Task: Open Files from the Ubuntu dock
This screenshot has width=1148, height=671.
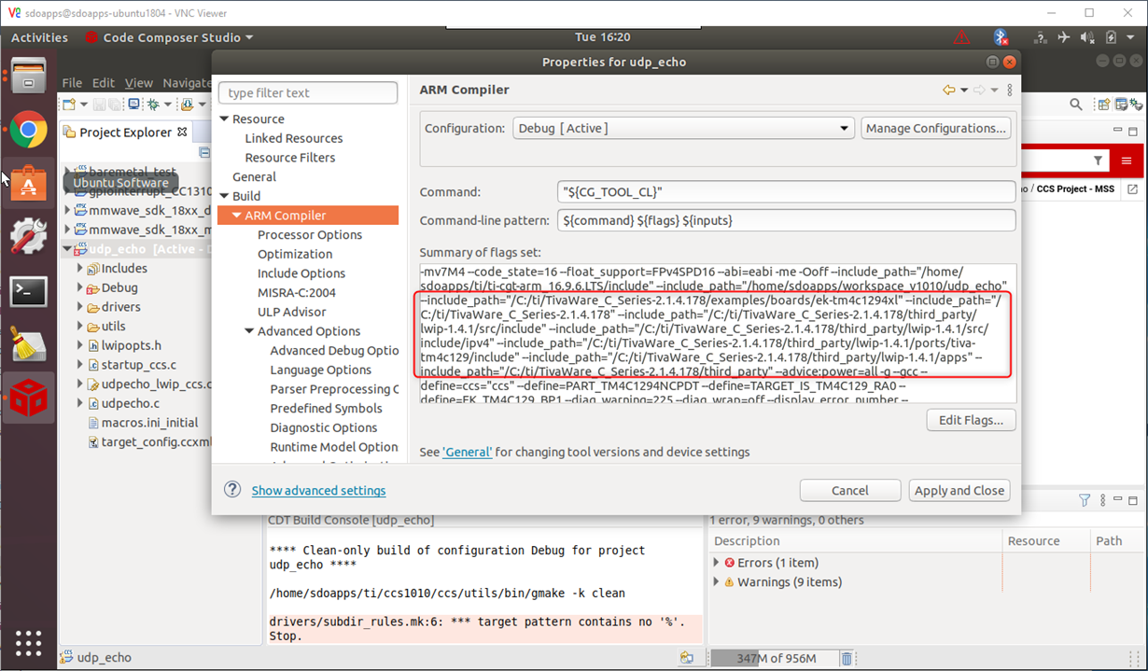Action: (28, 77)
